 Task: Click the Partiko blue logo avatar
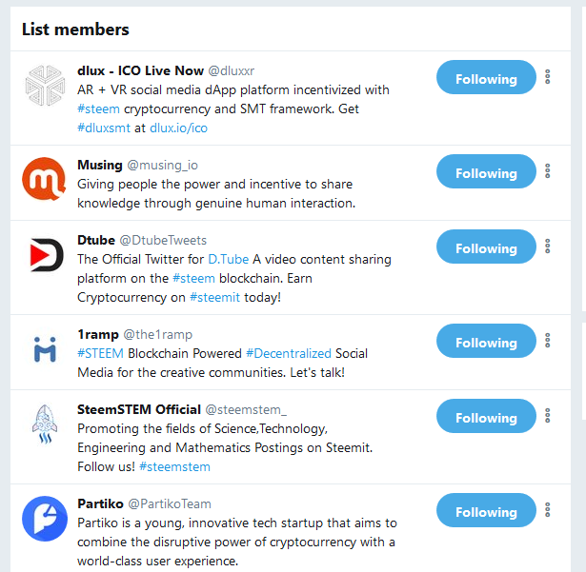click(x=45, y=519)
